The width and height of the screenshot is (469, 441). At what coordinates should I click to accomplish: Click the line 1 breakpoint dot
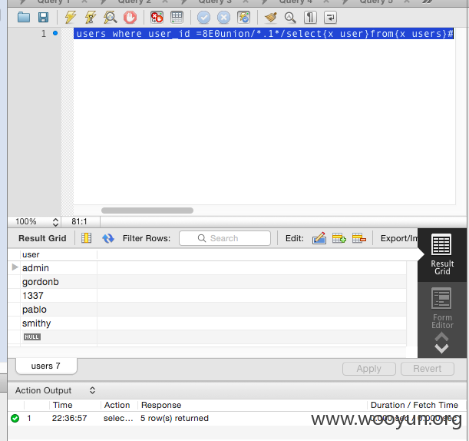click(x=55, y=33)
